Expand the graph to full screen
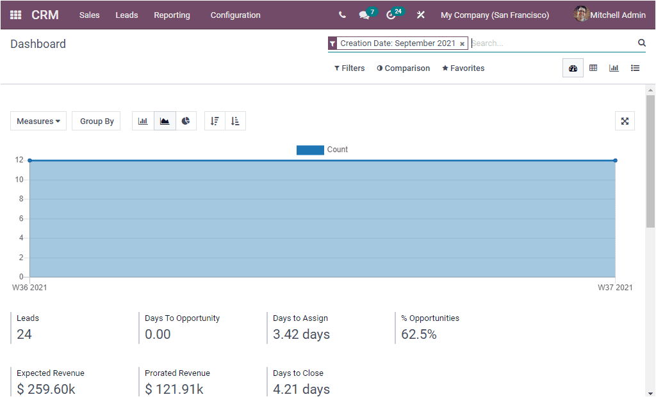656x397 pixels. 625,121
